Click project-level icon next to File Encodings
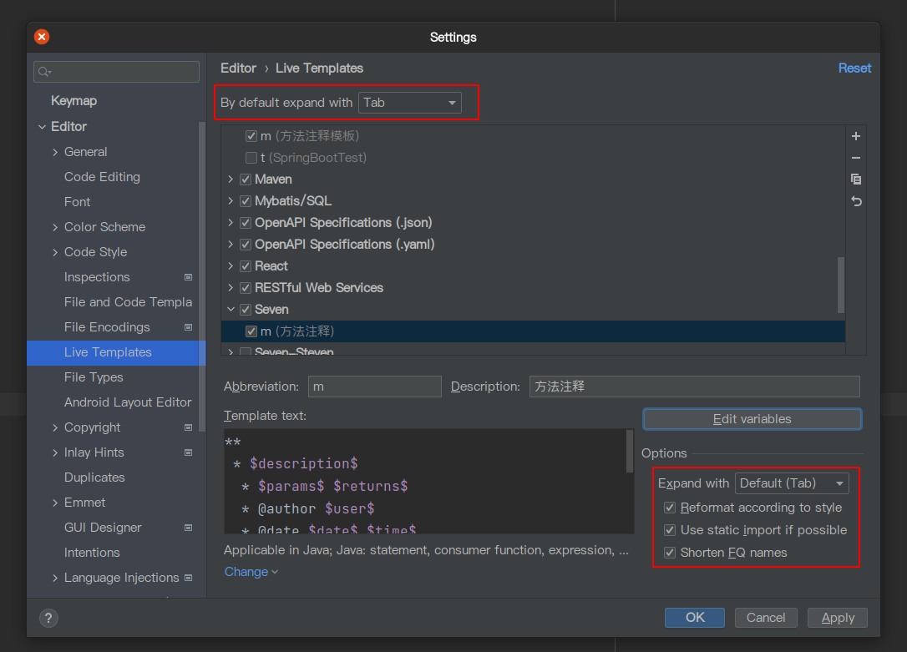Screen dimensions: 907x652 (x=188, y=327)
